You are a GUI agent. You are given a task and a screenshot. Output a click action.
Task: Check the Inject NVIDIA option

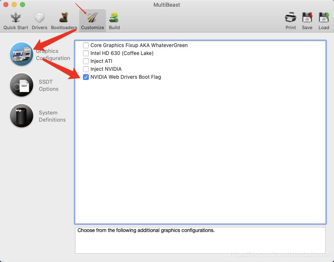pyautogui.click(x=86, y=69)
